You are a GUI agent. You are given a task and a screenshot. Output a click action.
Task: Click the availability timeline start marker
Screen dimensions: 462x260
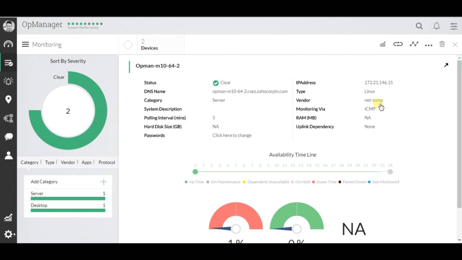coord(195,172)
